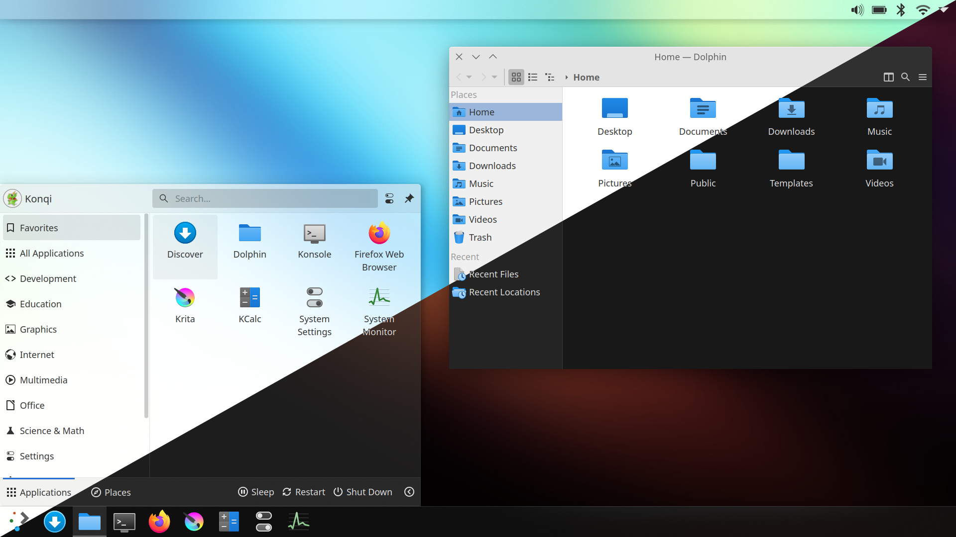Select Downloads in Dolphin Places panel
The height and width of the screenshot is (537, 956).
pyautogui.click(x=505, y=166)
